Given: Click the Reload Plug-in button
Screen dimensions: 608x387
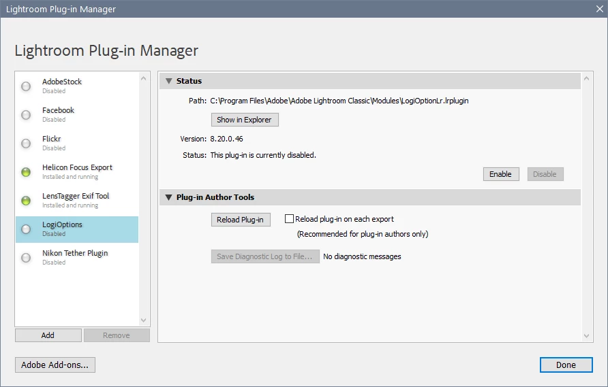Looking at the screenshot, I should coord(241,220).
